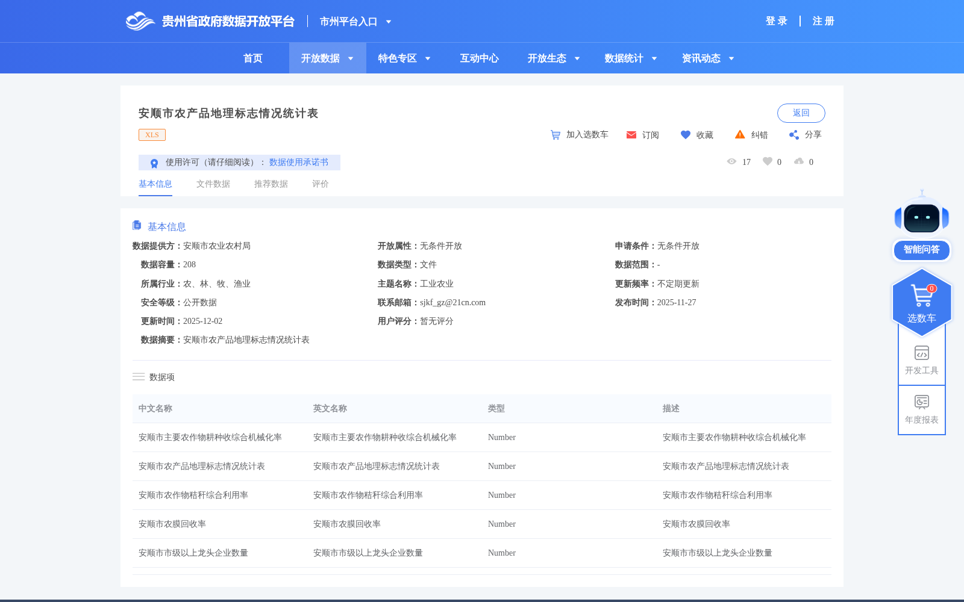Click the 智能问答 label button
This screenshot has height=602, width=964.
(922, 250)
